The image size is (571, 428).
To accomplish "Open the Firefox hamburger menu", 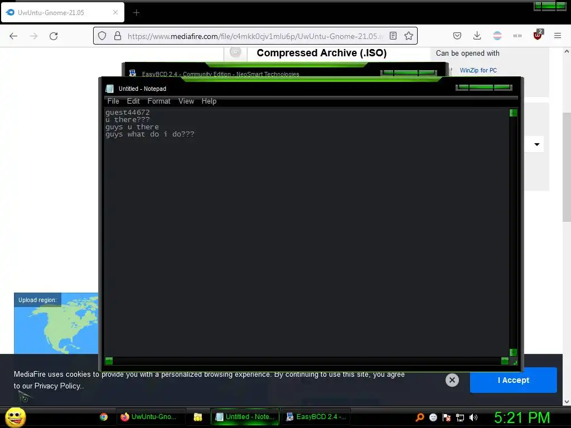I will [x=558, y=36].
